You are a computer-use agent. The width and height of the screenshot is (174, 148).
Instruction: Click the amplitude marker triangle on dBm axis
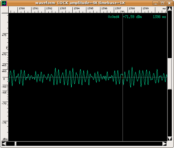click(7, 48)
